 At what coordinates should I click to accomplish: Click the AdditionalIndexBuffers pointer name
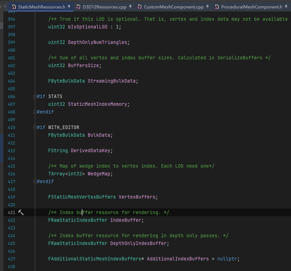click(x=178, y=259)
